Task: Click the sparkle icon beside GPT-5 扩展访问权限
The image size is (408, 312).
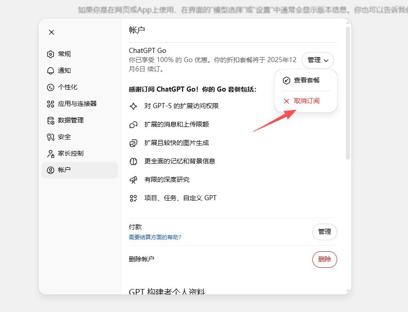Action: [133, 106]
